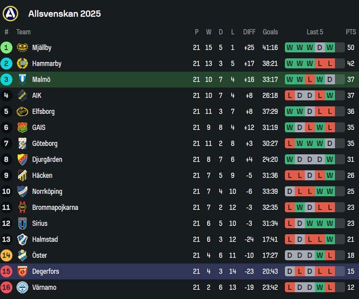359x299 pixels.
Task: Open the Brommapojkarna team name link
Action: point(55,208)
